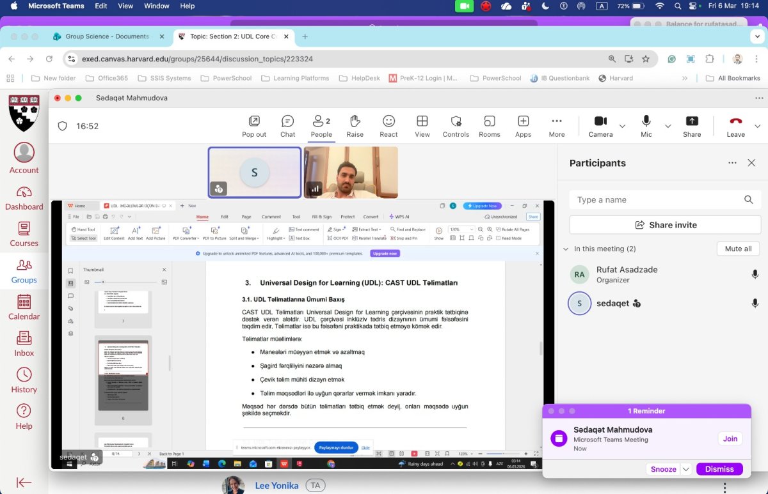Viewport: 768px width, 494px height.
Task: Open Canvas Courses
Action: 24,235
